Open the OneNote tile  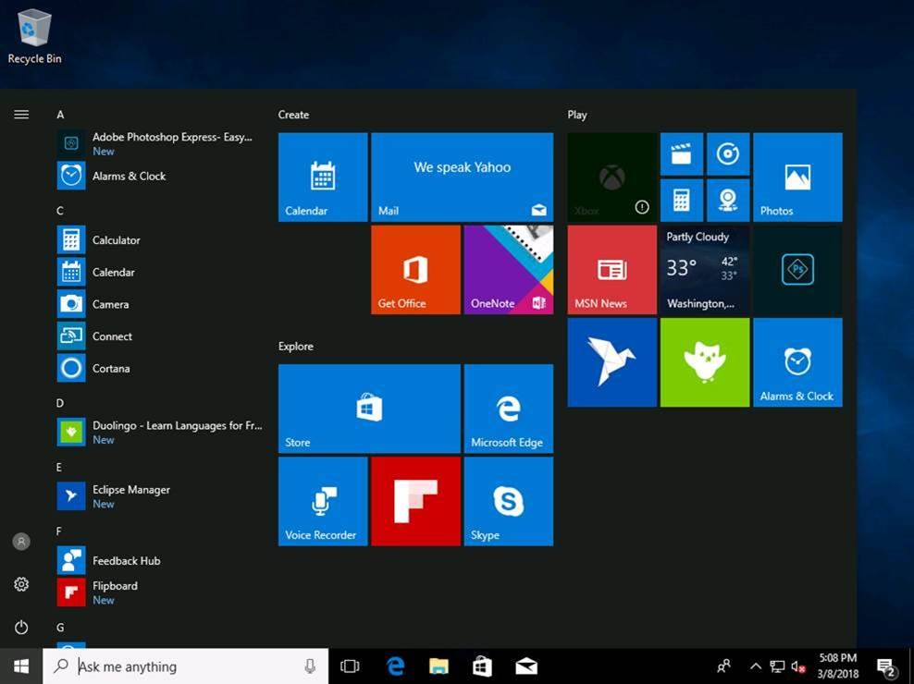(x=508, y=270)
